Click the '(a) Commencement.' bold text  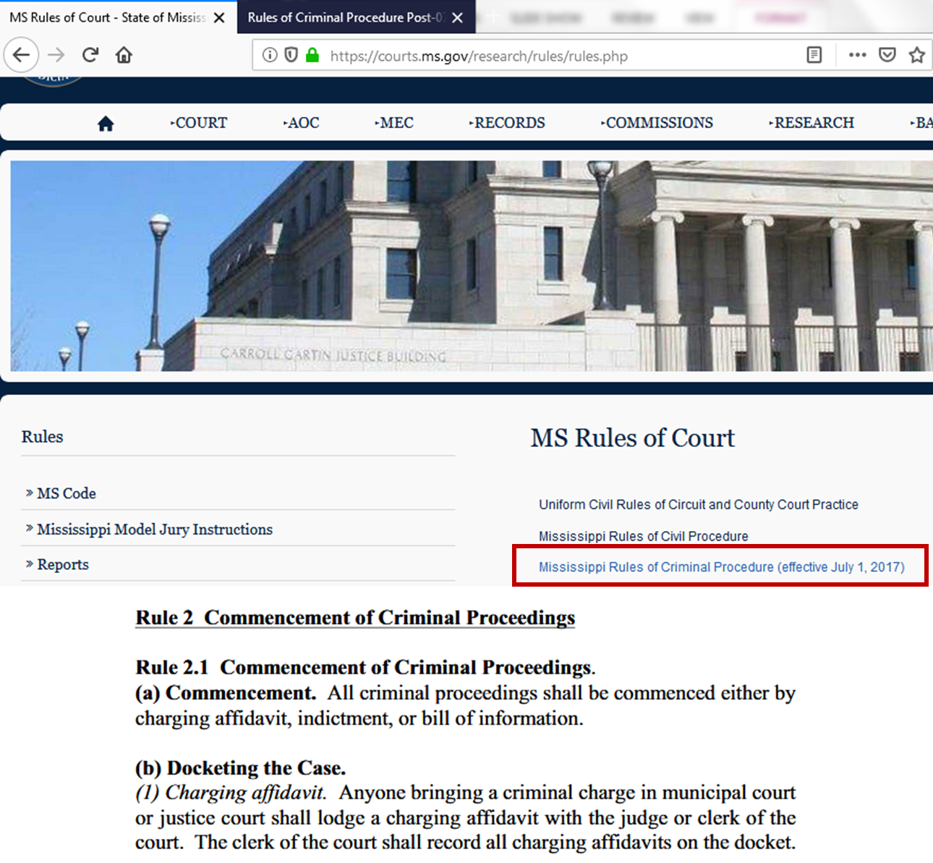click(226, 693)
